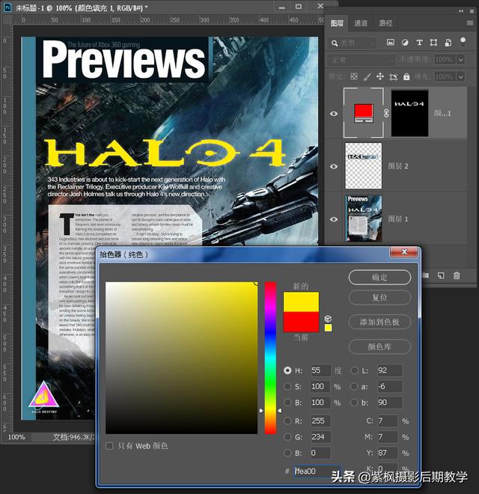Click the vertical hue spectrum slider
Image resolution: width=479 pixels, height=494 pixels.
click(x=270, y=358)
